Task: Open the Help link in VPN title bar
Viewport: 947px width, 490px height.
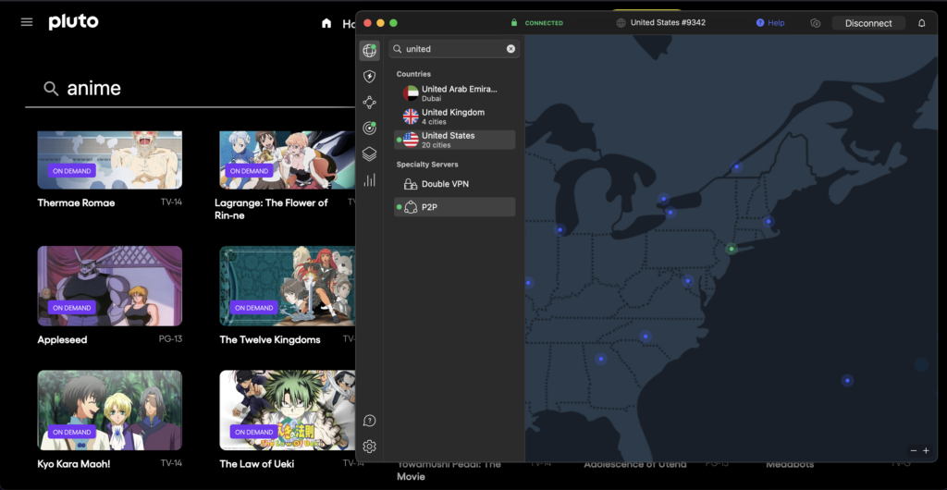Action: coord(770,23)
